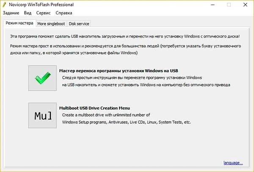Maximize the WinToFlash window

tap(229, 5)
